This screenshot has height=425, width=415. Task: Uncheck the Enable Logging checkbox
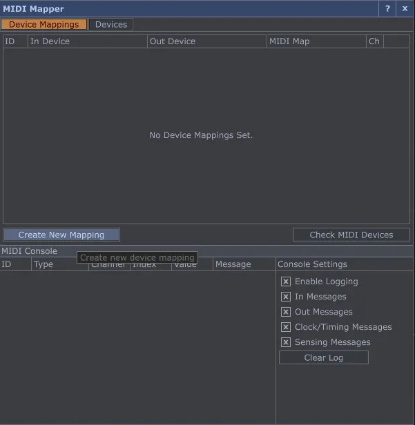[286, 281]
